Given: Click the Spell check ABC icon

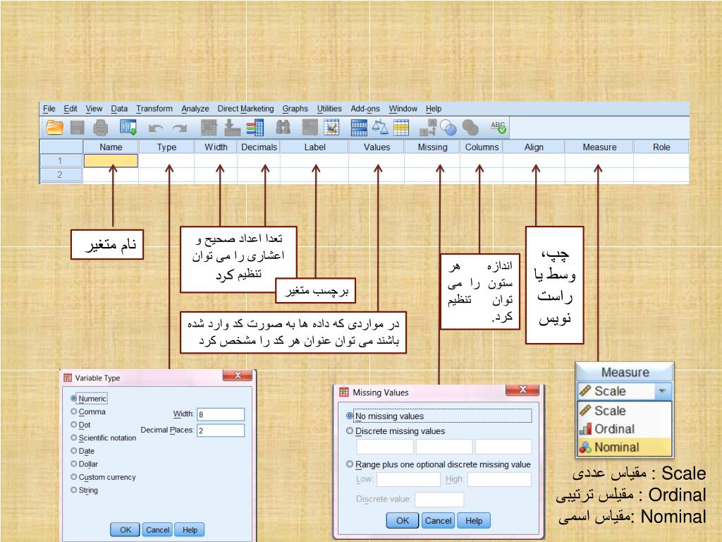Looking at the screenshot, I should (498, 127).
